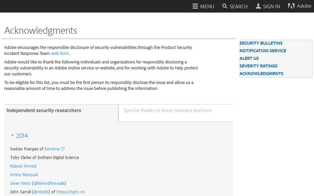Open Notification Service link
The image size is (314, 196).
[263, 51]
